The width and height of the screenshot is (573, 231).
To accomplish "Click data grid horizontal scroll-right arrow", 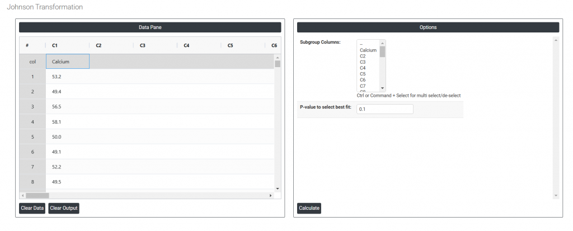I will point(271,195).
